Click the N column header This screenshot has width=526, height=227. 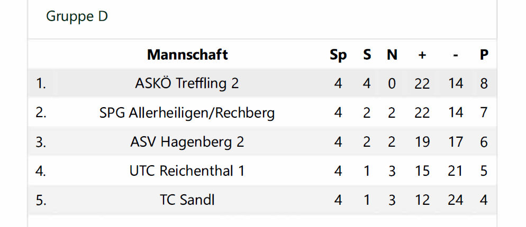click(x=392, y=54)
